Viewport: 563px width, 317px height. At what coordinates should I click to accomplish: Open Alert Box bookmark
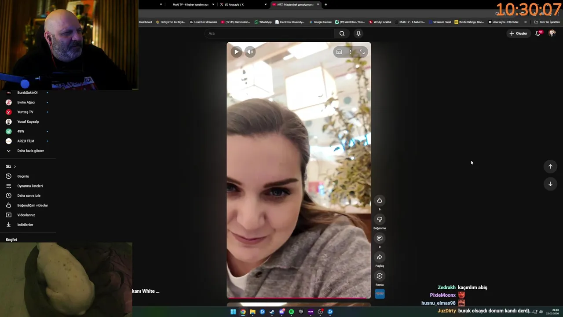click(x=350, y=22)
